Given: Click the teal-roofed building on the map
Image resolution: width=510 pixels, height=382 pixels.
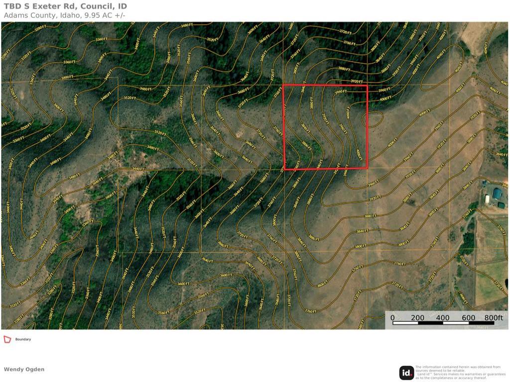Looking at the screenshot, I should [498, 193].
